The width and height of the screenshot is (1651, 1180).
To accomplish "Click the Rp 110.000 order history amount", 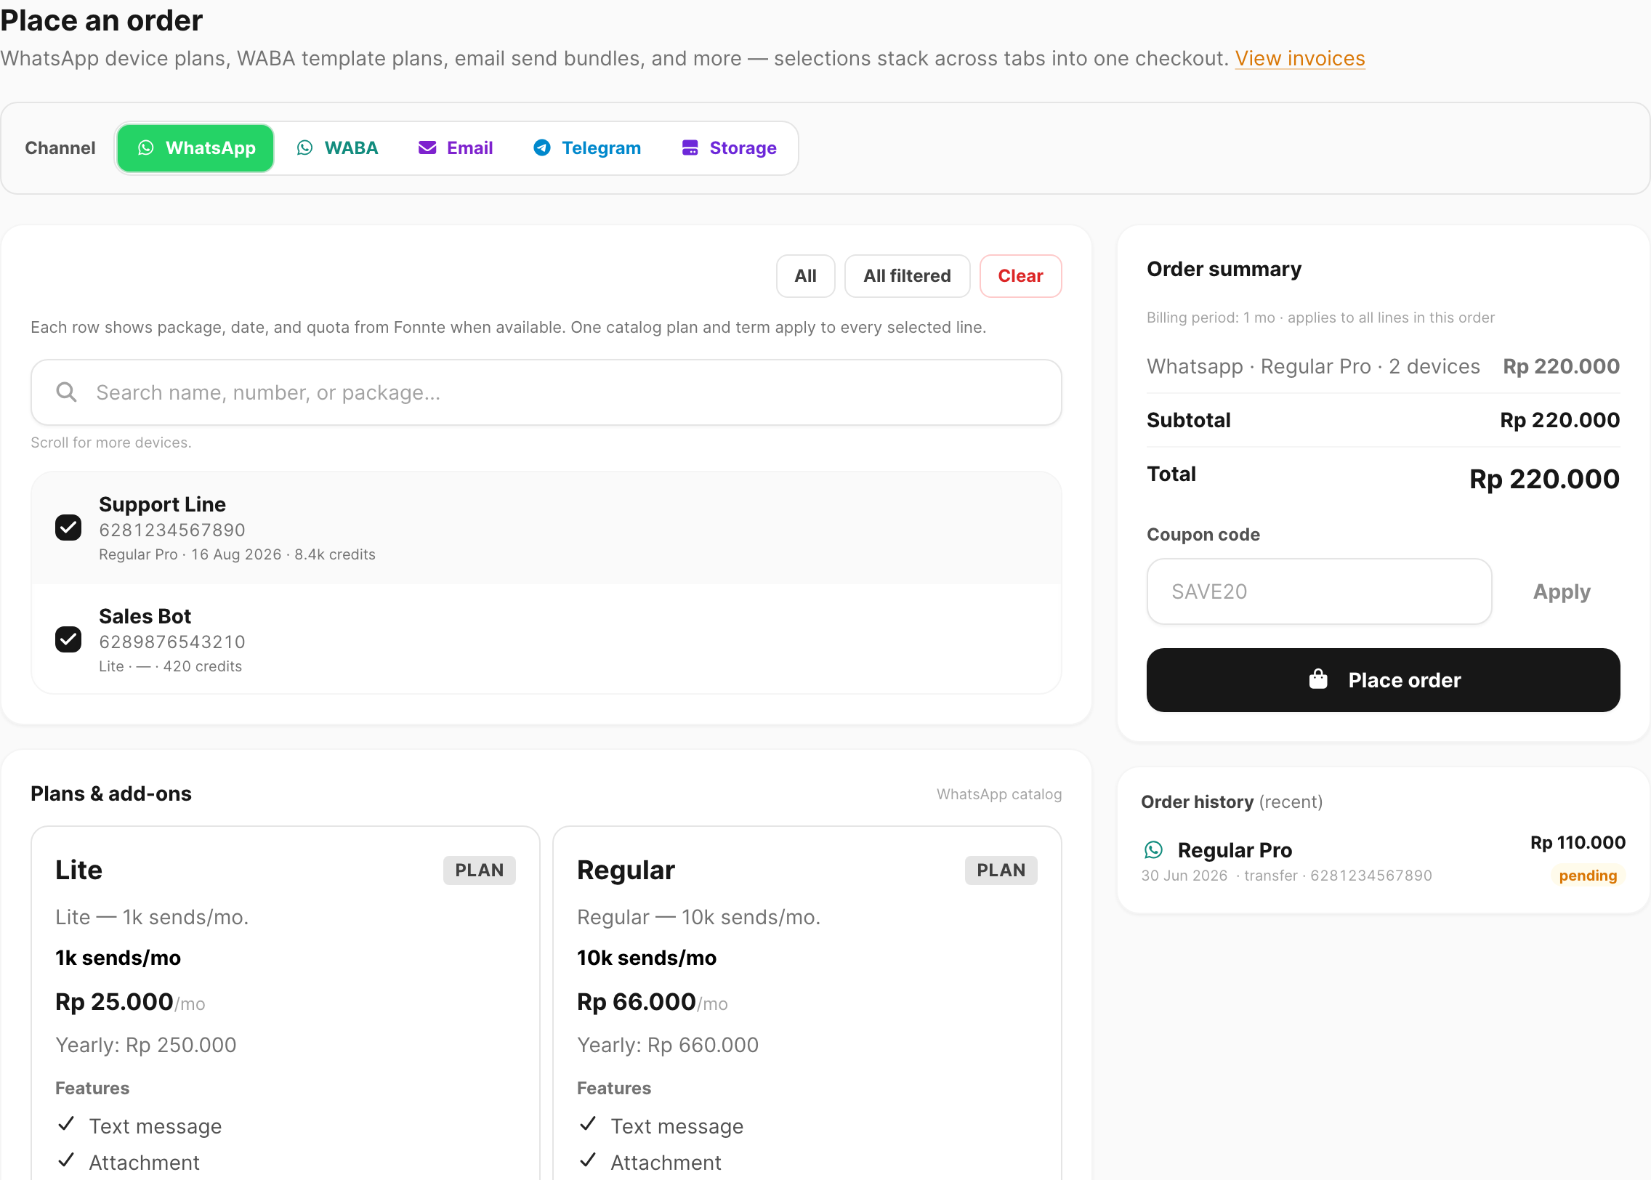I will pos(1578,843).
